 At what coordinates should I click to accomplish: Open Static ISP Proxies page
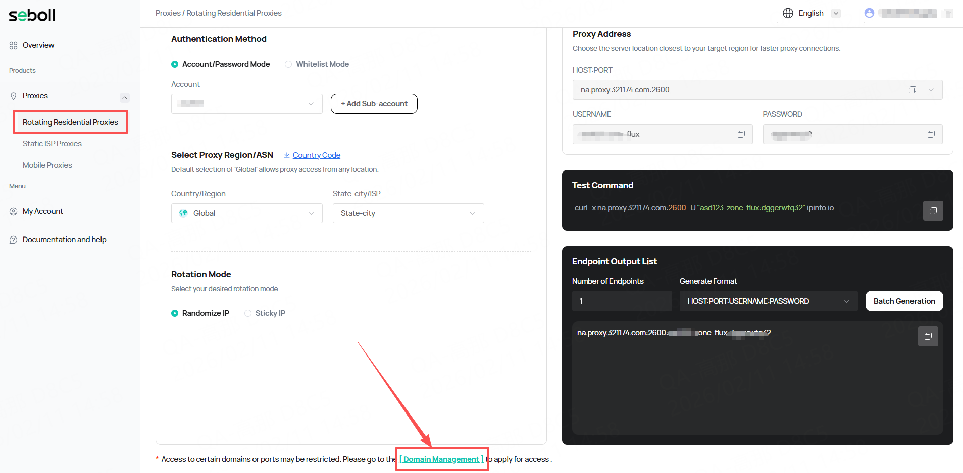(52, 144)
